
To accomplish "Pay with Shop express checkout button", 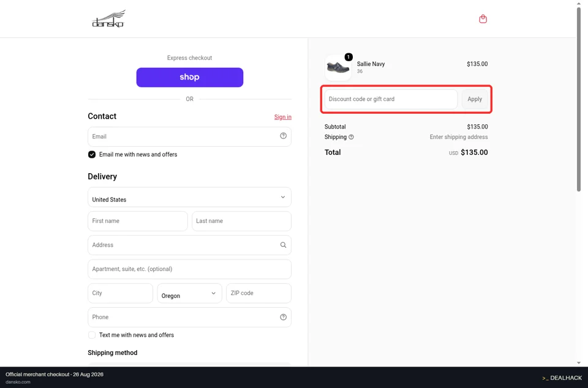I will point(190,78).
